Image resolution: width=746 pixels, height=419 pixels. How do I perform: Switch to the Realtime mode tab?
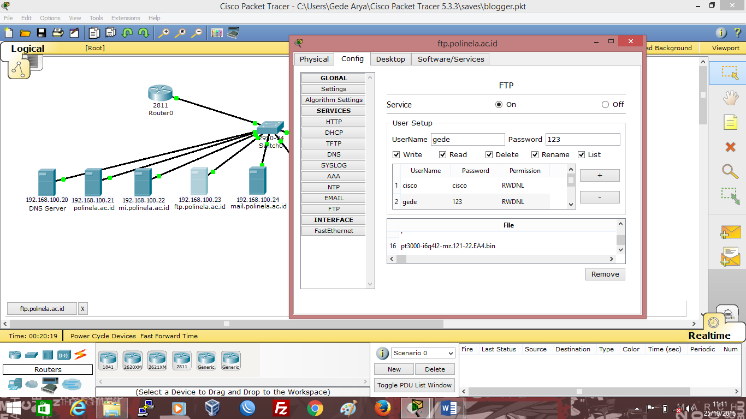709,336
